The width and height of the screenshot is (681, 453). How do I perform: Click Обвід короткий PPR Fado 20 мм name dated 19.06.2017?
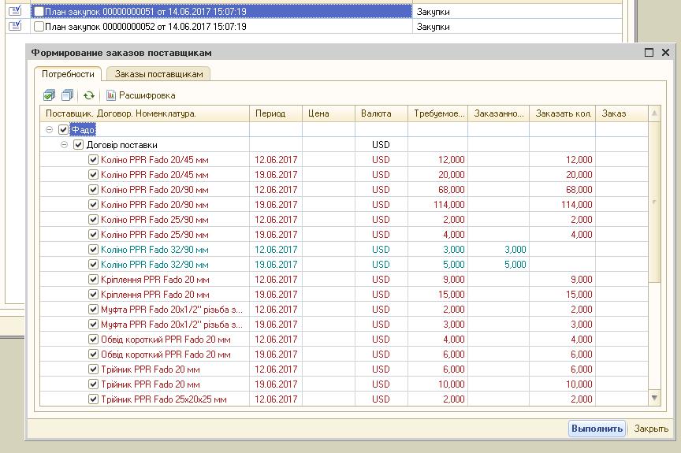point(166,355)
